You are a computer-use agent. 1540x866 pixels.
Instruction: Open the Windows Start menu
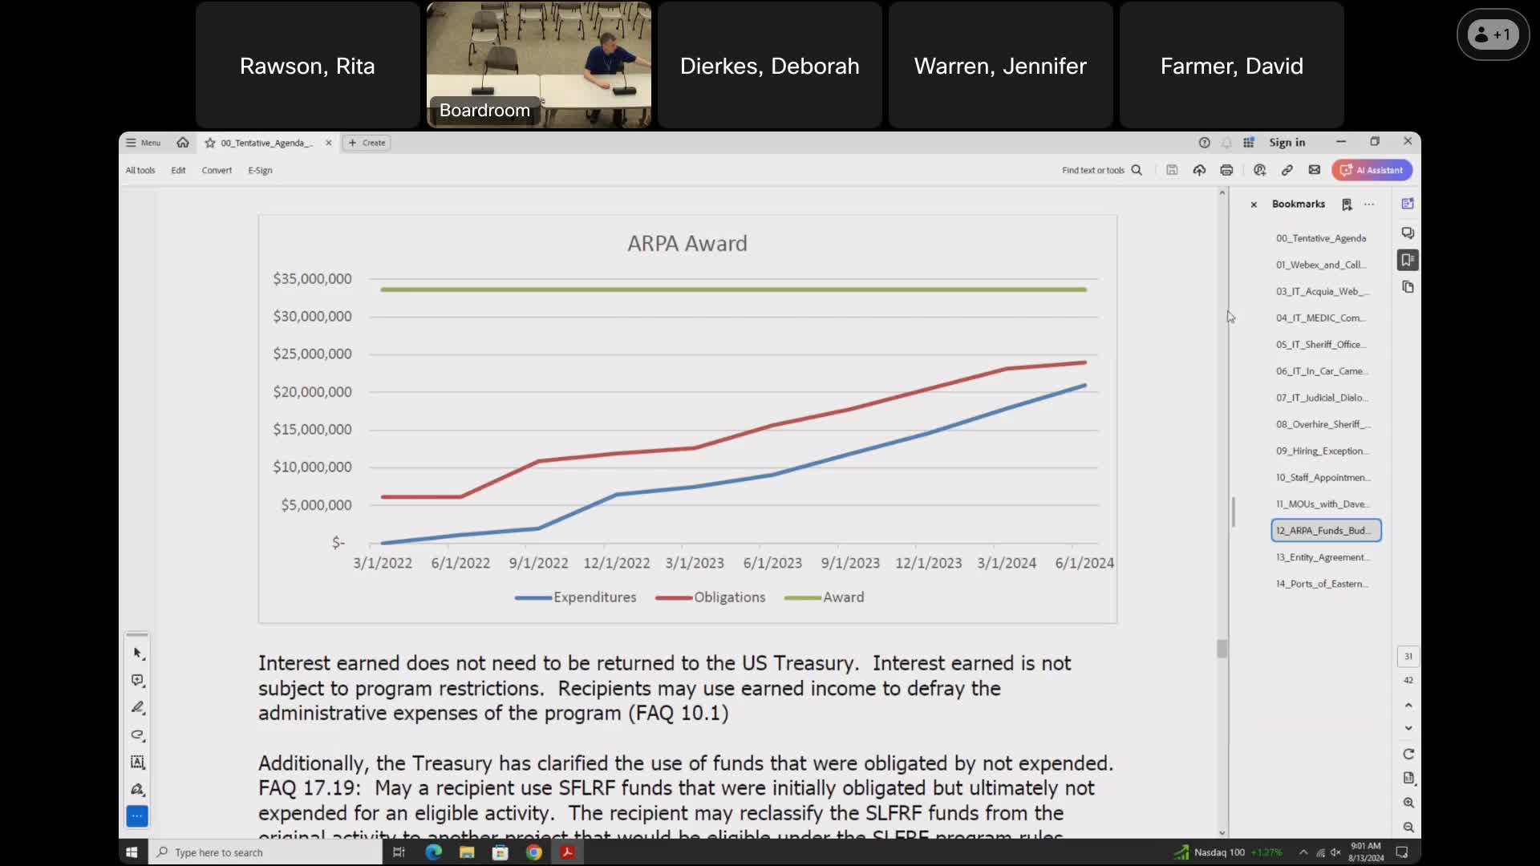pyautogui.click(x=132, y=852)
